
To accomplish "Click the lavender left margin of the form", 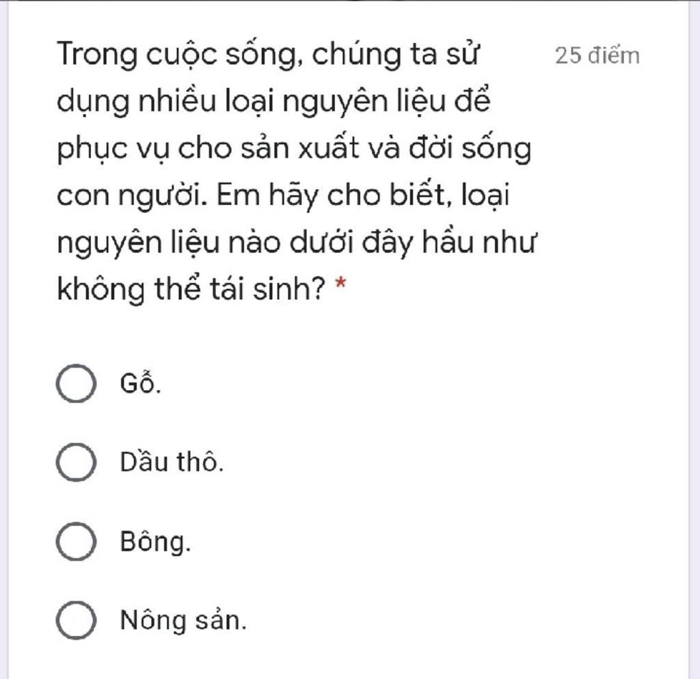I will pos(4,339).
